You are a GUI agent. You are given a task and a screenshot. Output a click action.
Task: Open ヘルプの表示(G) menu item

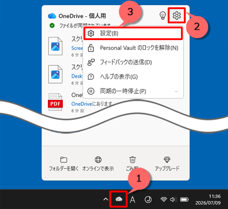133,77
